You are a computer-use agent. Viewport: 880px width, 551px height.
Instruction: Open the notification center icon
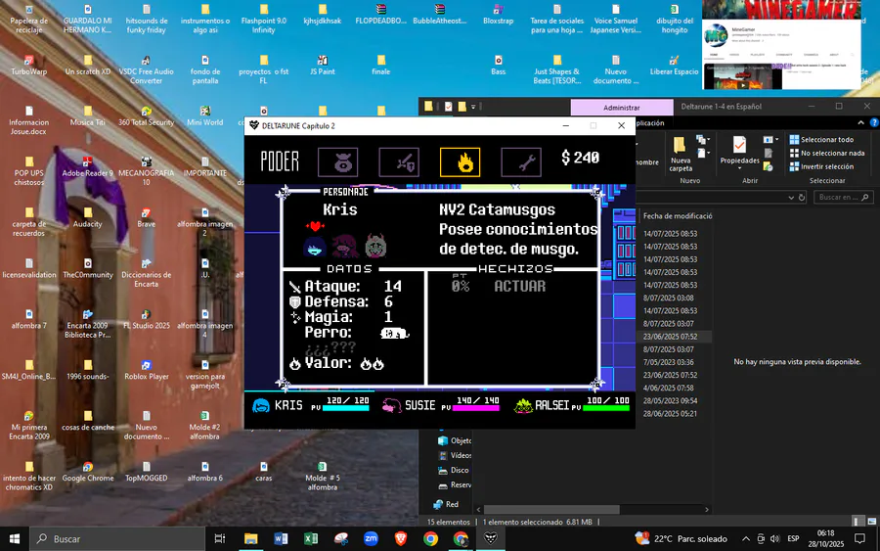click(x=859, y=538)
